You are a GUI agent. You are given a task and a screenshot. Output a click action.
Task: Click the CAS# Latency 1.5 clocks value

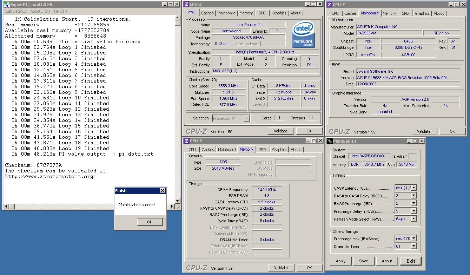click(267, 202)
